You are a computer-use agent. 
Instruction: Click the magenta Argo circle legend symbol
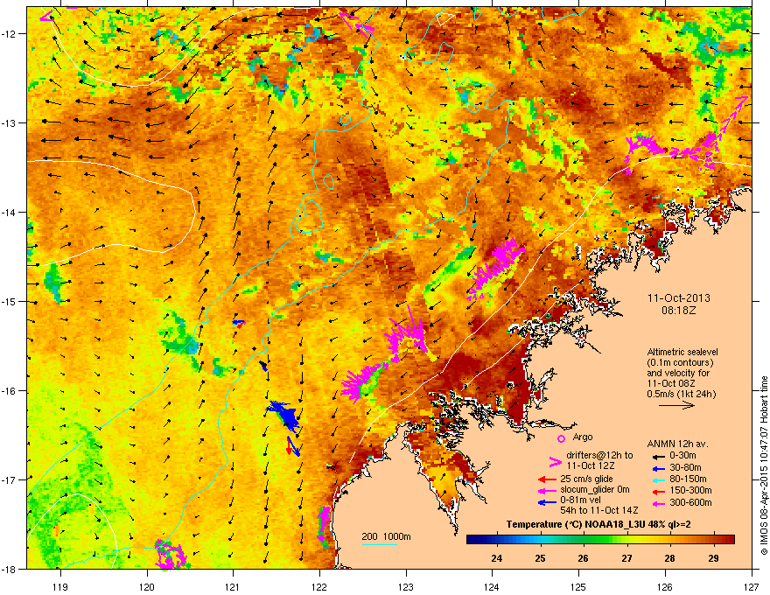(561, 438)
